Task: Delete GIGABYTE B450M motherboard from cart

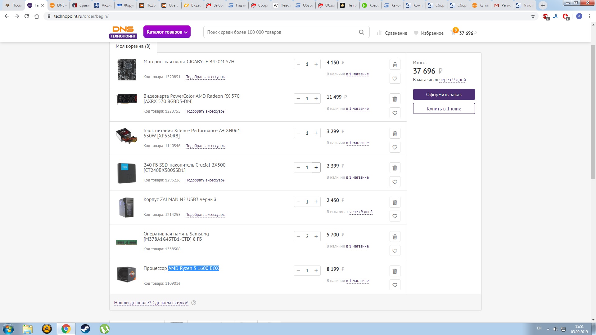Action: coord(395,65)
